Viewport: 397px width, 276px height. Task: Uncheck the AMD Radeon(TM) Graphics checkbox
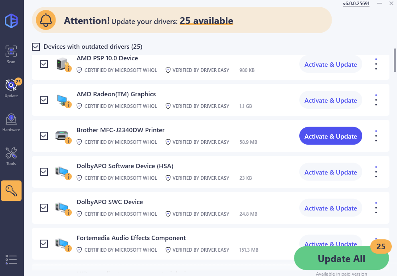(44, 100)
